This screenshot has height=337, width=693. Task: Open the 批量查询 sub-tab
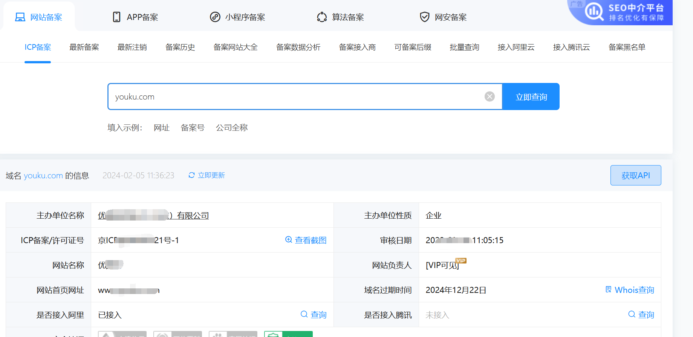coord(464,47)
